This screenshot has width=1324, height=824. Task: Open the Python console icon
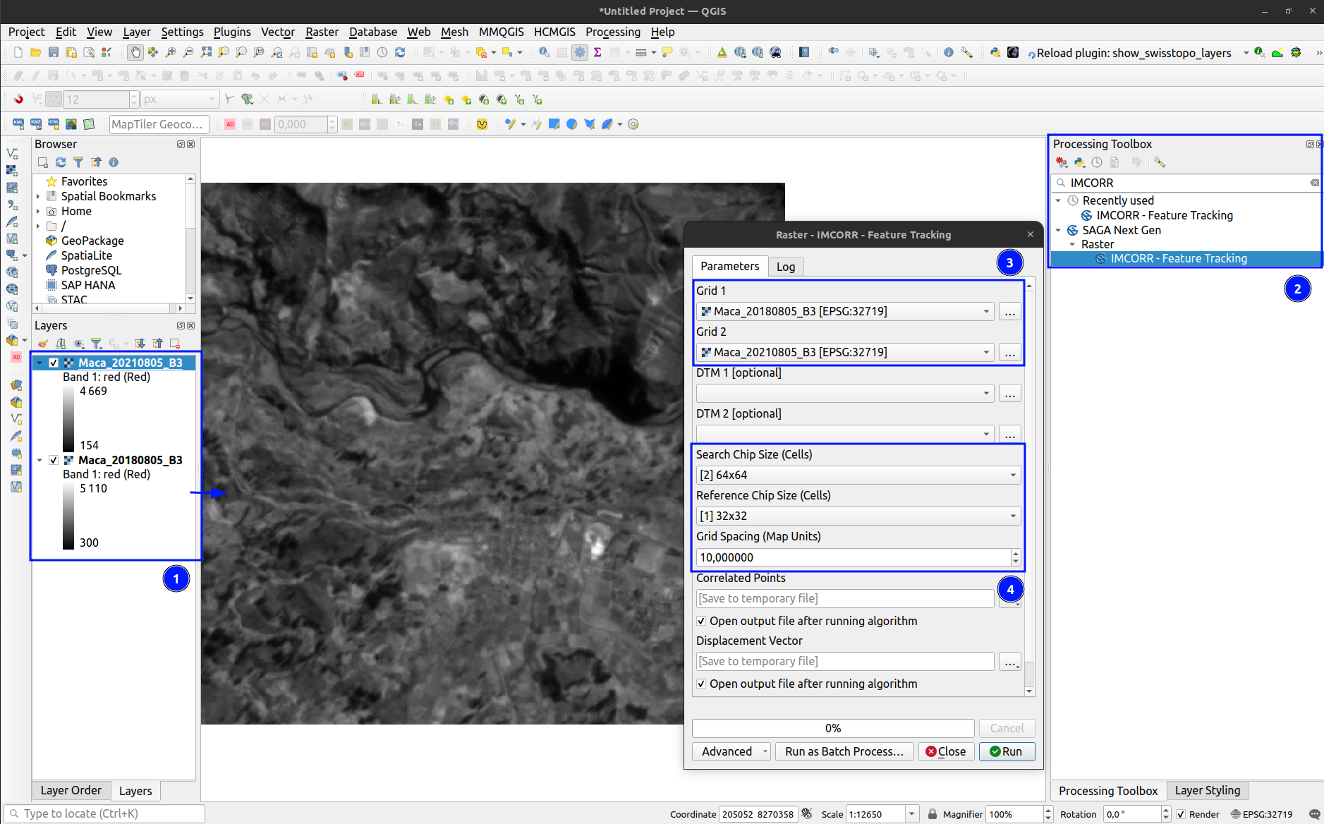pos(995,52)
